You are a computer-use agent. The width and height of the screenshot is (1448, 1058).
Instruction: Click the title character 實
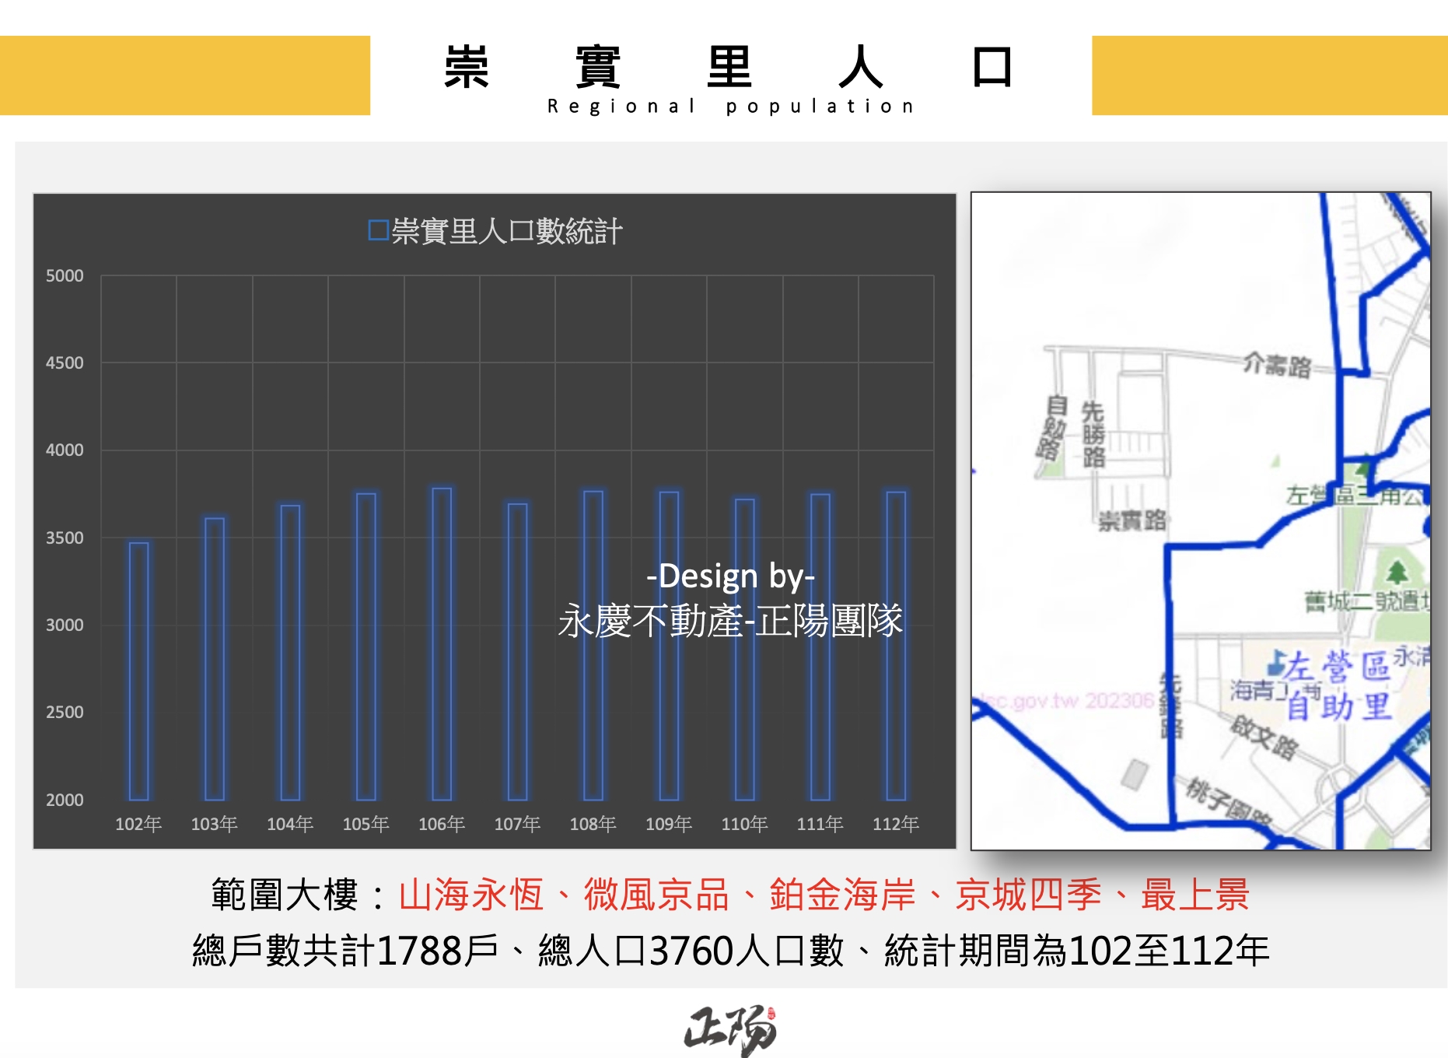598,67
